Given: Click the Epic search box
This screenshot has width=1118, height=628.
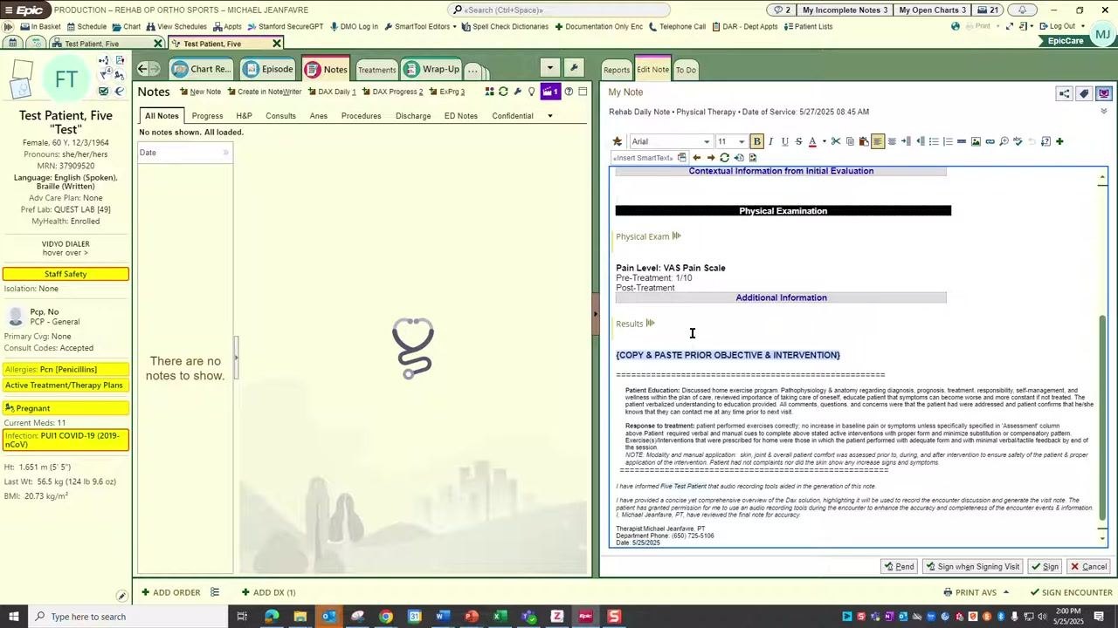Looking at the screenshot, I should pyautogui.click(x=559, y=10).
